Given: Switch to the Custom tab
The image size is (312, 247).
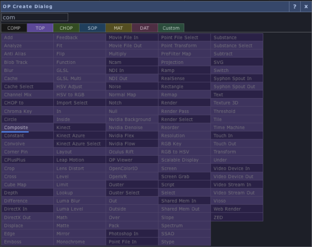Looking at the screenshot, I should (x=171, y=28).
